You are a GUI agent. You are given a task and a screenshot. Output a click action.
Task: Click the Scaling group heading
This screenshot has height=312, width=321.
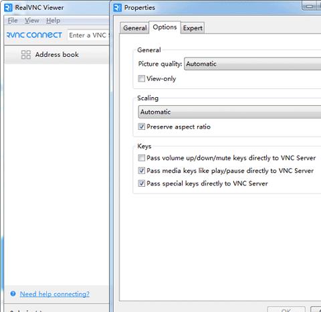148,98
